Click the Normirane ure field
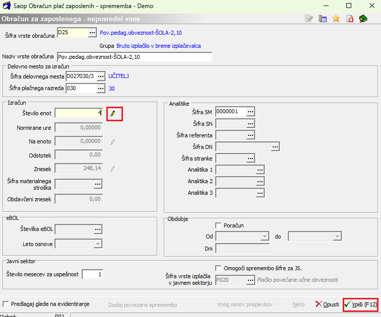 click(79, 128)
